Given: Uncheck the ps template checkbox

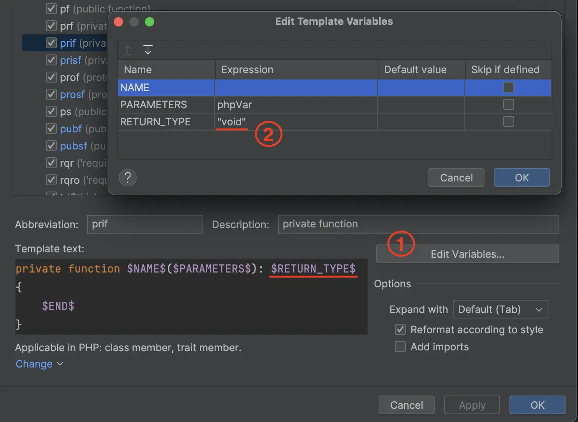Looking at the screenshot, I should [51, 111].
